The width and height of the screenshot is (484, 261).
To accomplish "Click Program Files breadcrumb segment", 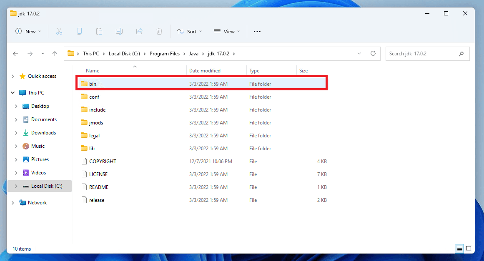I will pos(165,54).
